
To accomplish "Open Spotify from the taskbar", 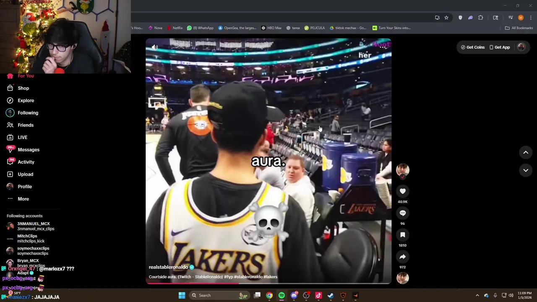I will 282,295.
